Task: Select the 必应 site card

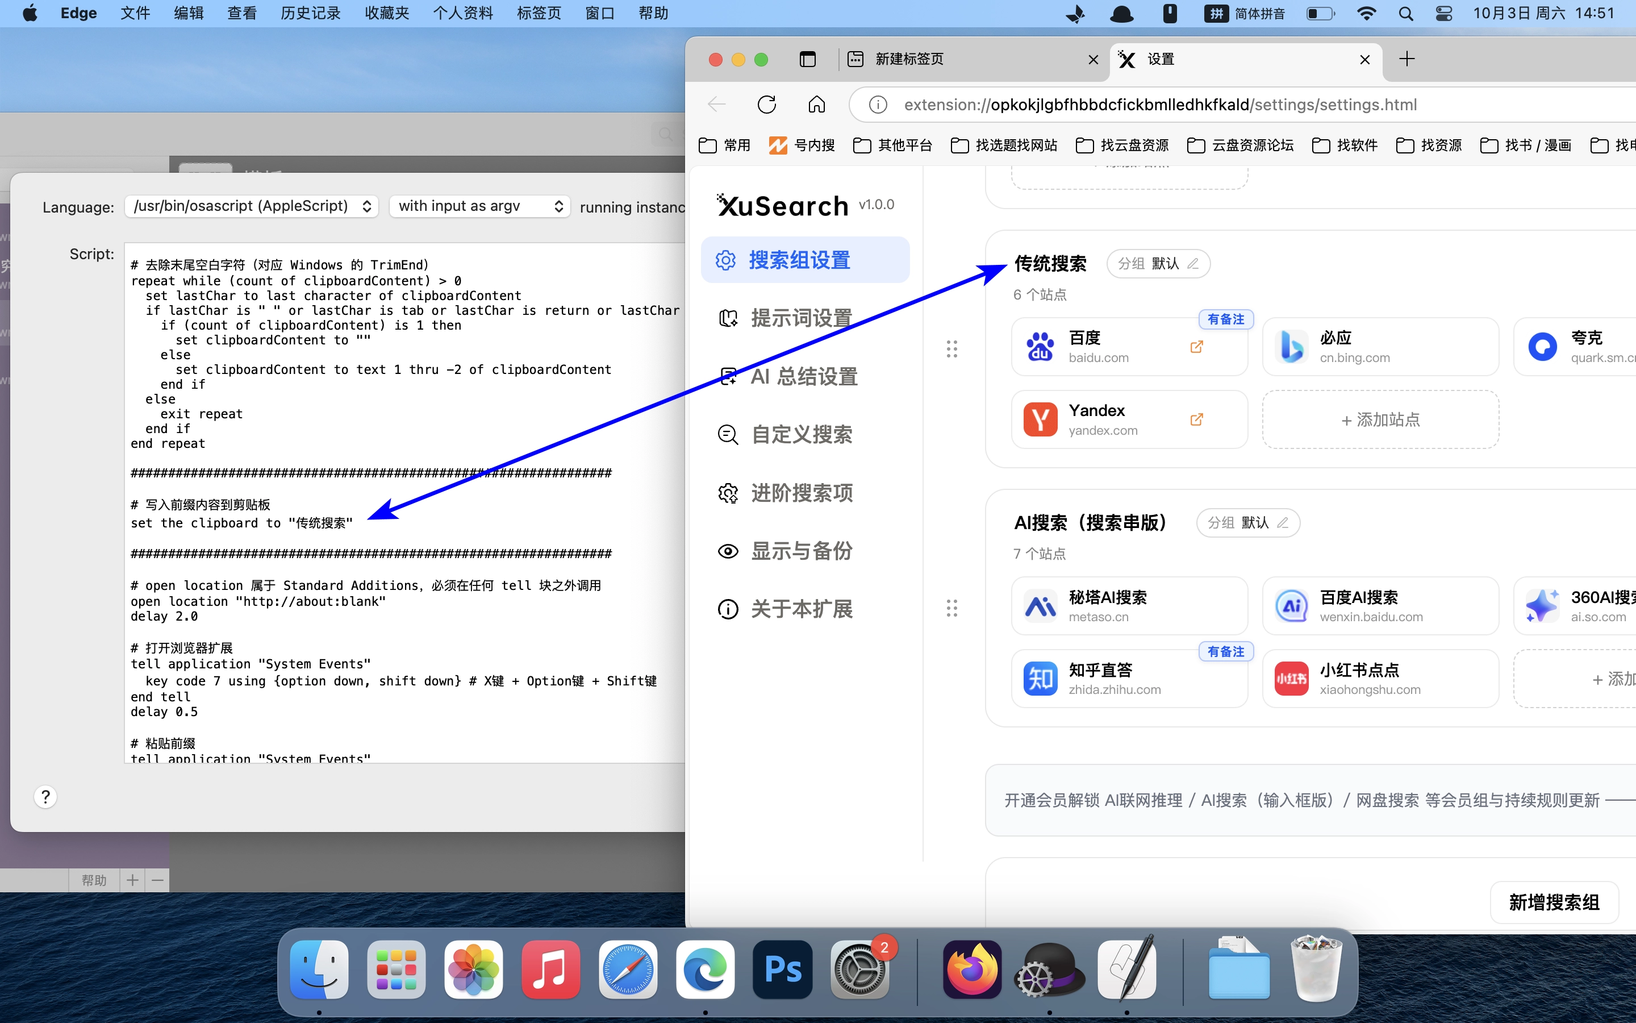Action: tap(1380, 347)
